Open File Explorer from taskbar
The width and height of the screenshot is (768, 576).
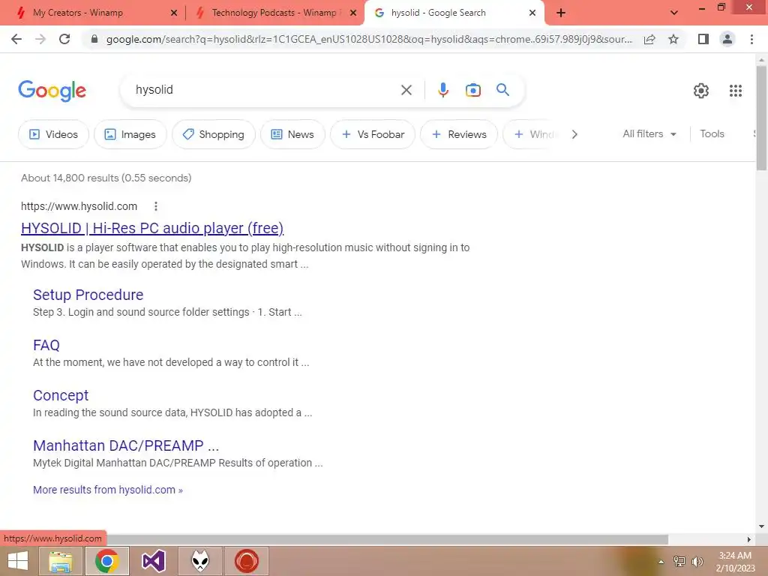pos(61,561)
